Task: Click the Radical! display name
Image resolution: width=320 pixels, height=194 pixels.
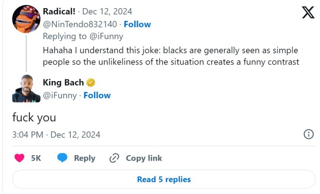Action: pos(59,11)
